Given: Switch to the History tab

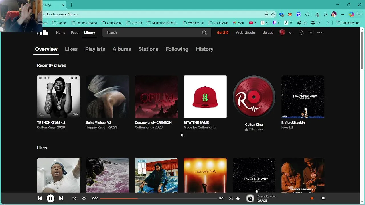Looking at the screenshot, I should click(x=205, y=49).
